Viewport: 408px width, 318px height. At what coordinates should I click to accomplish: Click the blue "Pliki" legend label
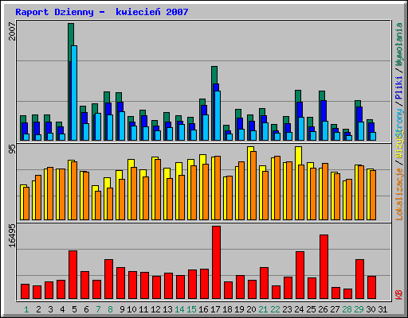(x=399, y=87)
